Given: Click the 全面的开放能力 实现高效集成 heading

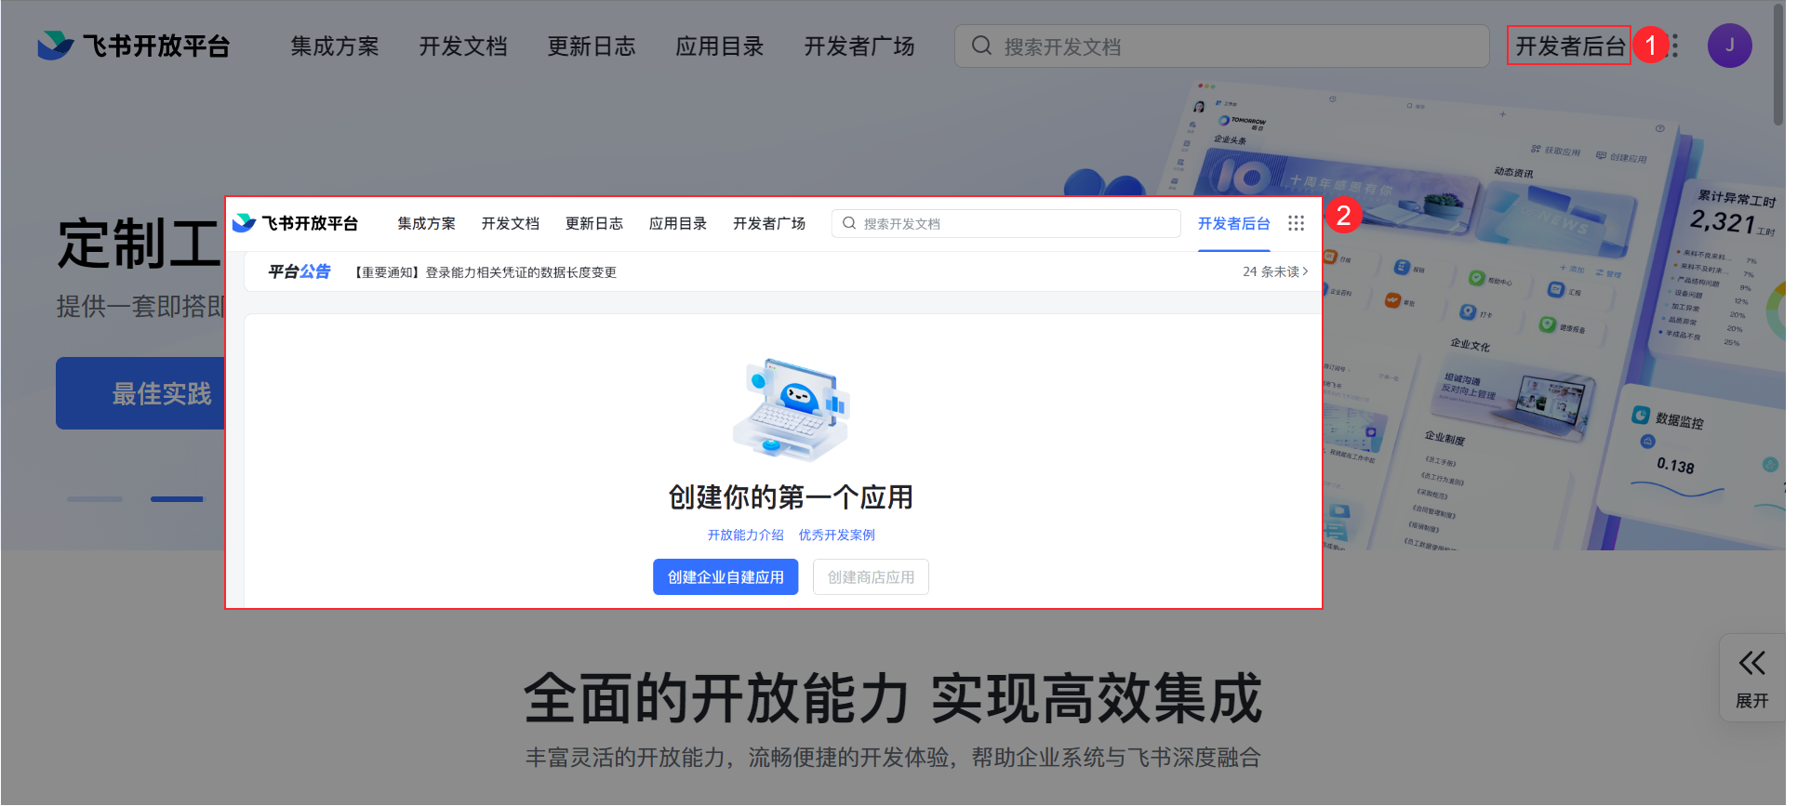Looking at the screenshot, I should point(893,699).
